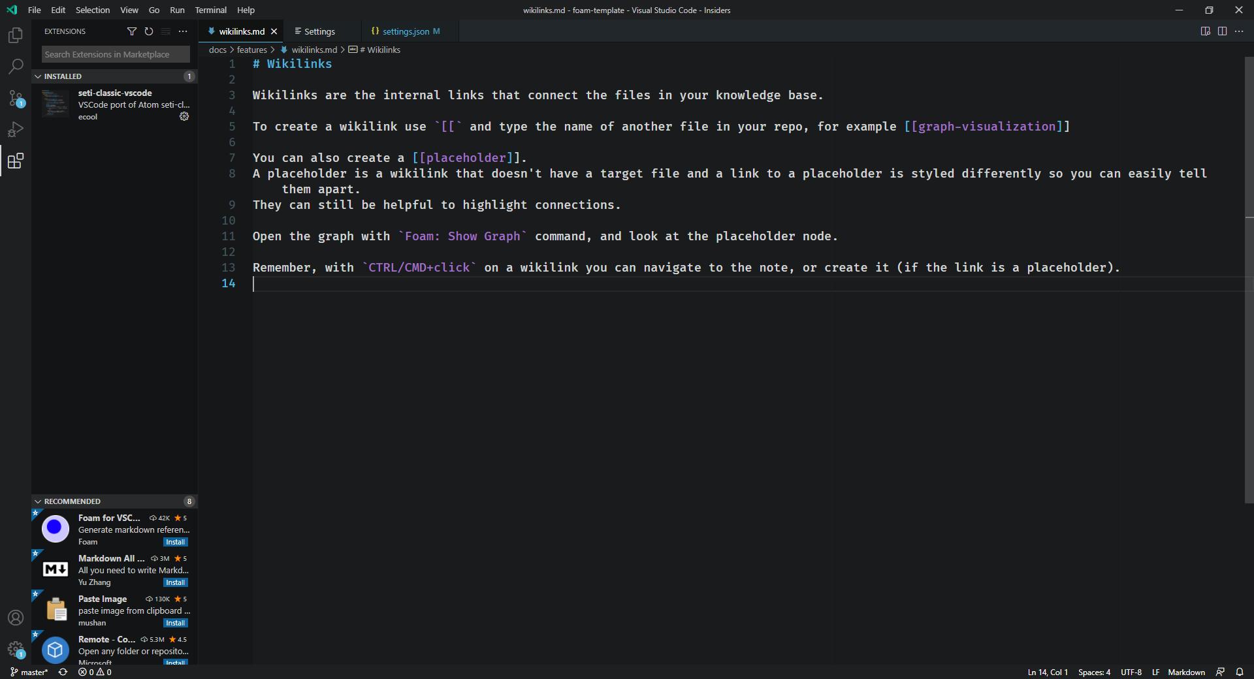This screenshot has width=1254, height=679.
Task: Click the Search Extensions in Marketplace field
Action: pos(115,54)
